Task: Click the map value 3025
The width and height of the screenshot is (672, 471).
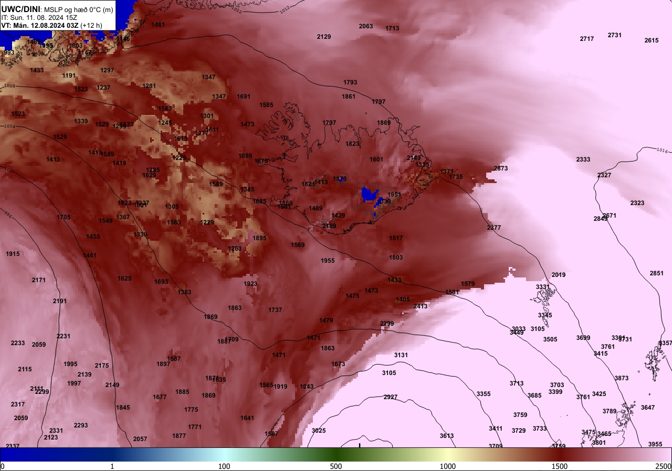Action: (319, 431)
